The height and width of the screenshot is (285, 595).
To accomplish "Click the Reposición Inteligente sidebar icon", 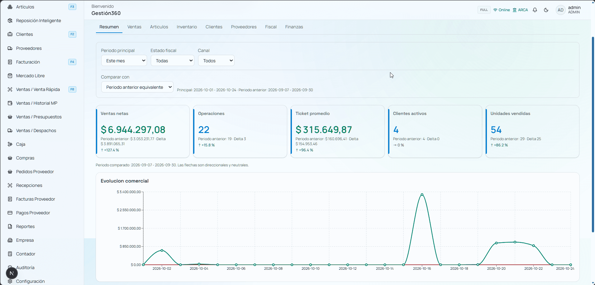I will (x=10, y=21).
